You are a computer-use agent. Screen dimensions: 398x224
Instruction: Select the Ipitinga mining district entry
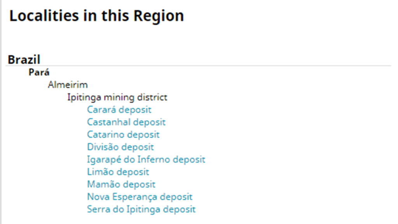(x=117, y=97)
